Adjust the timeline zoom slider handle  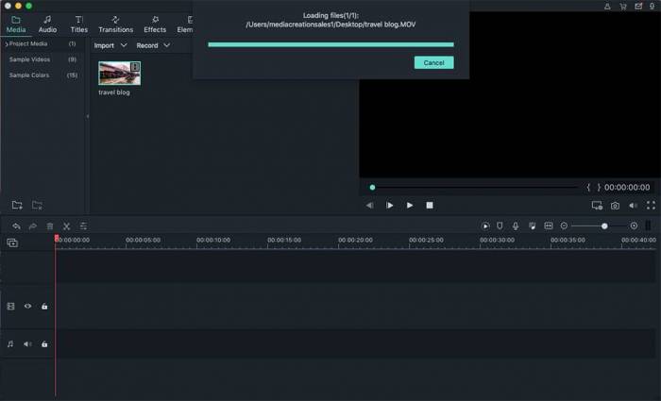[604, 226]
